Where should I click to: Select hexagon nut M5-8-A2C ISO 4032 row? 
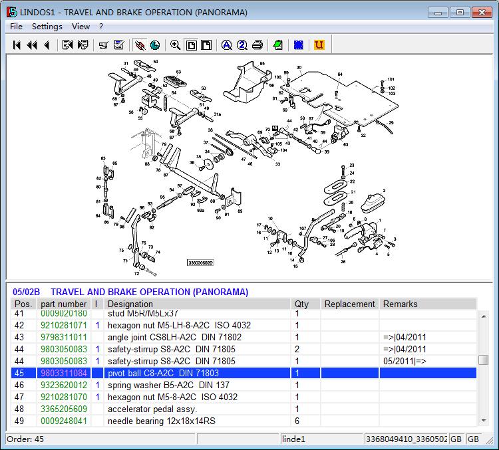[x=244, y=397]
